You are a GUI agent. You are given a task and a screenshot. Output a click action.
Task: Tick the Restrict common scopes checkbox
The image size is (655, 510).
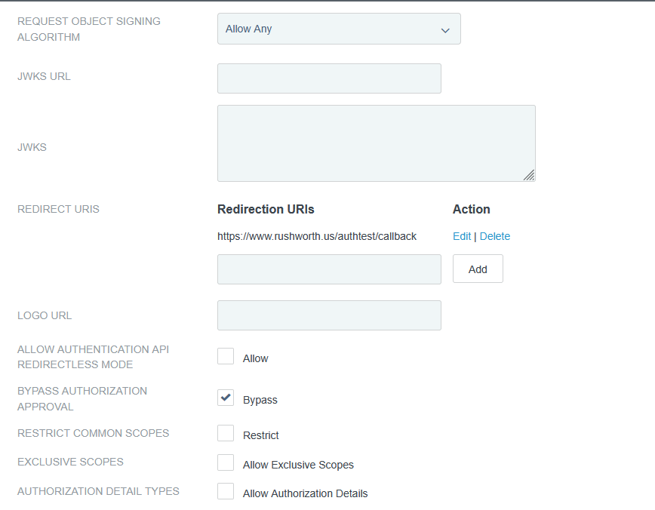coord(226,434)
